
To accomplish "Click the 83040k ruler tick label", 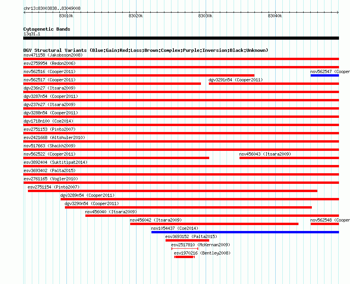I will click(275, 16).
